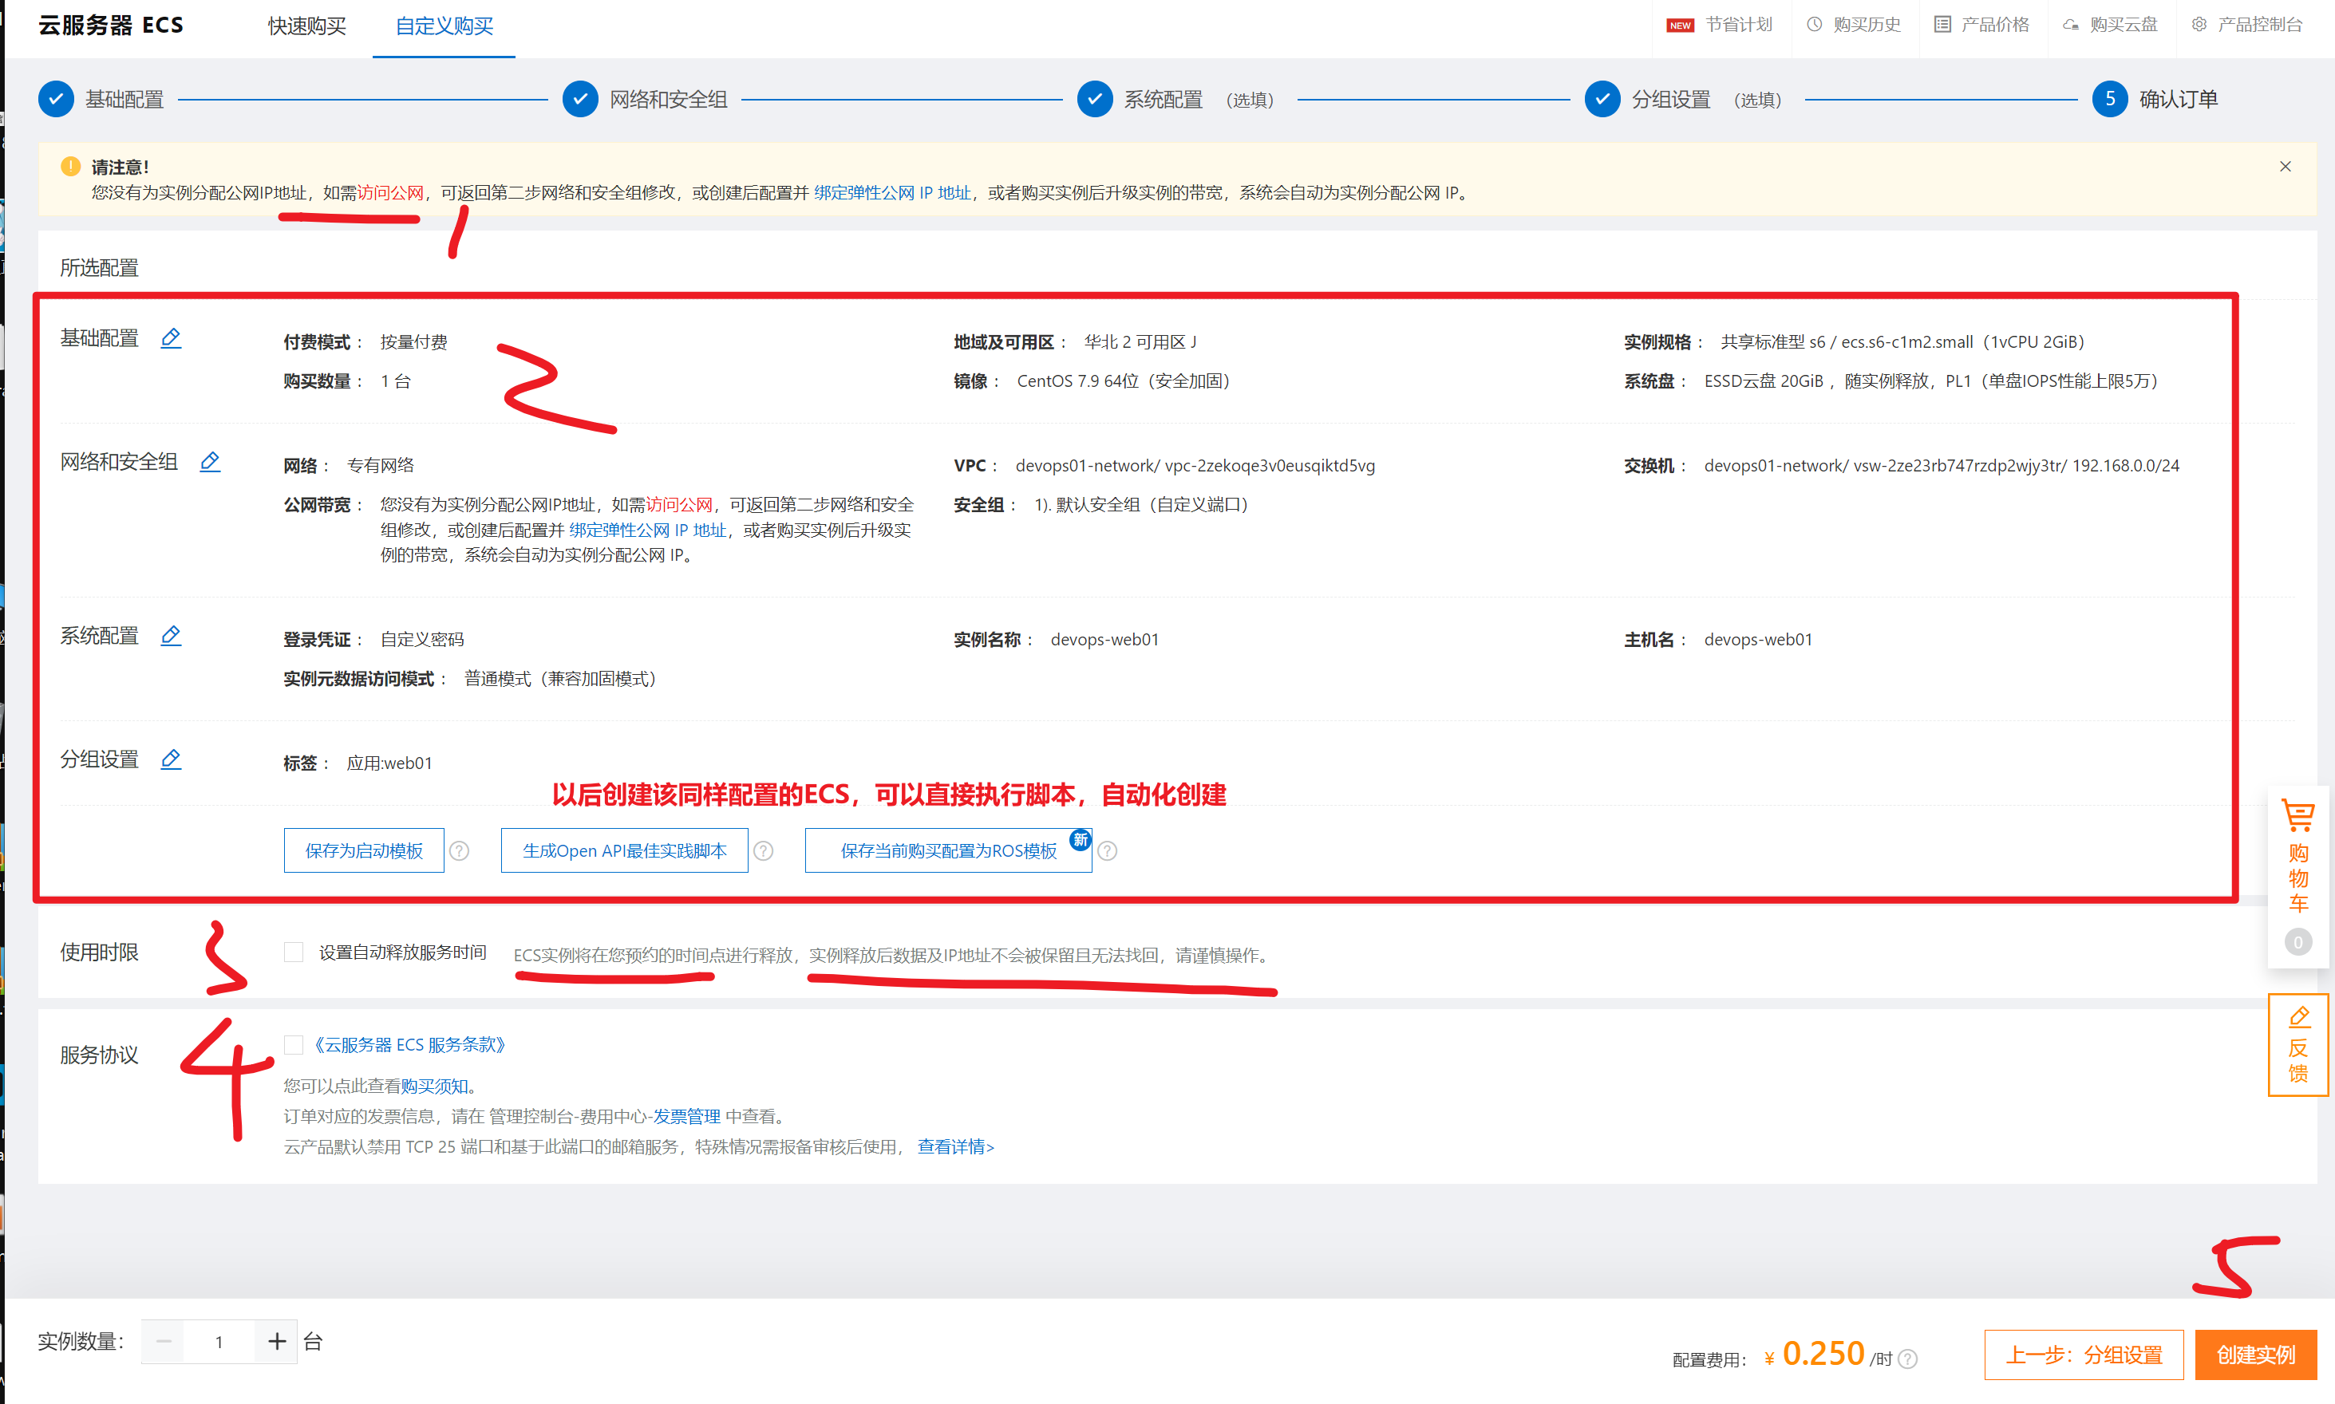Click the edit pencil icon beside 分组设置
This screenshot has width=2335, height=1404.
pyautogui.click(x=170, y=759)
